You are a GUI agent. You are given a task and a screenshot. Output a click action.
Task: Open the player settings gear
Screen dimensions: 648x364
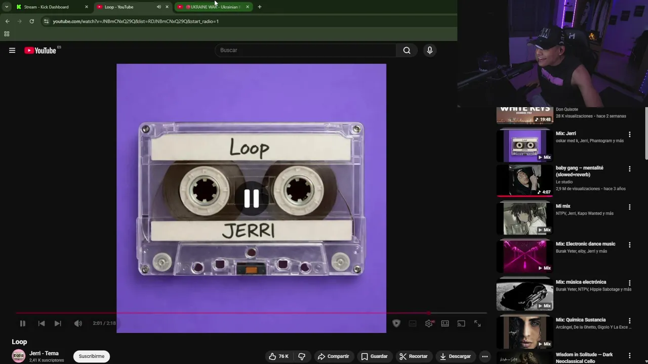(429, 324)
